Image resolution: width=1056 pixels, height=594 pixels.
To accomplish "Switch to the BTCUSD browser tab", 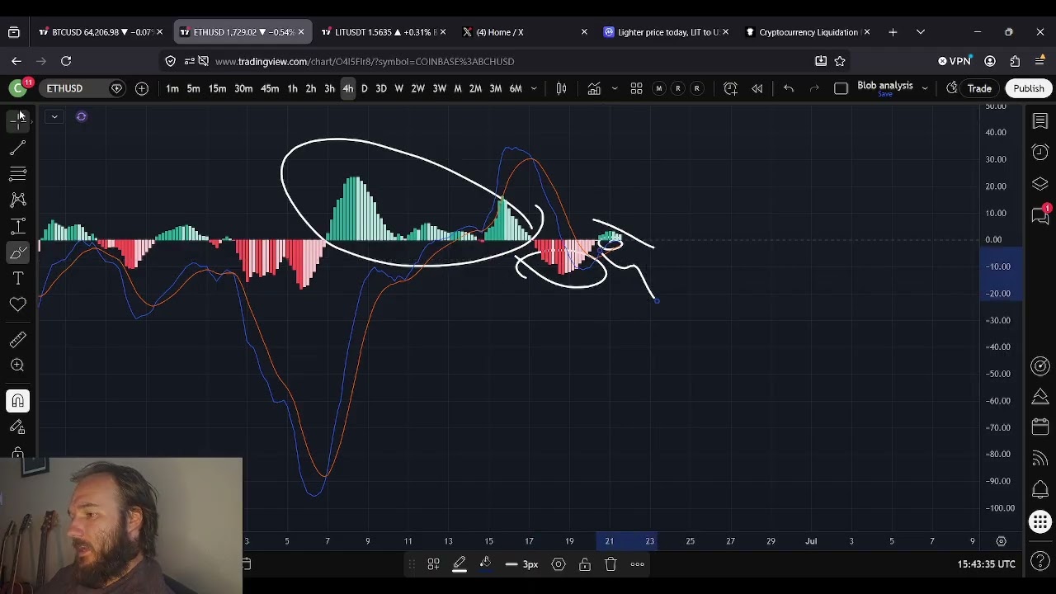I will (101, 32).
